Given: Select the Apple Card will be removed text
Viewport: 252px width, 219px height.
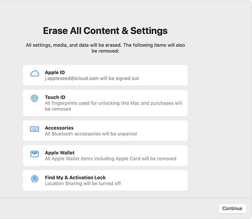Looking at the screenshot, I should [111, 159].
